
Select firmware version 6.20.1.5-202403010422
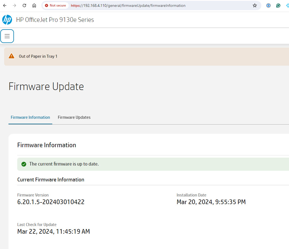51,202
